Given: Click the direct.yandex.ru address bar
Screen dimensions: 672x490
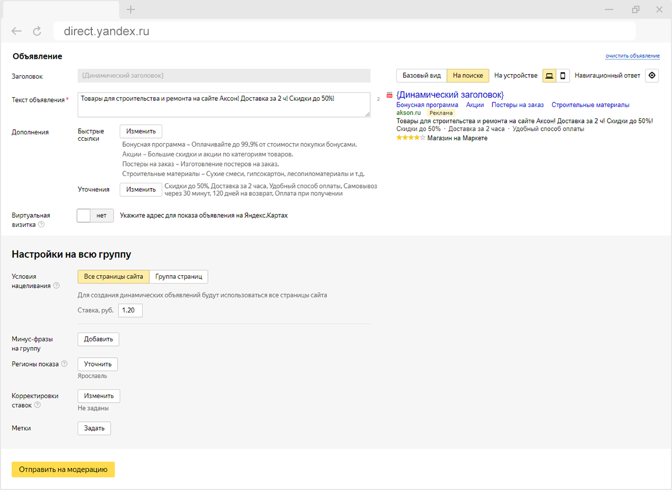Looking at the screenshot, I should 344,31.
